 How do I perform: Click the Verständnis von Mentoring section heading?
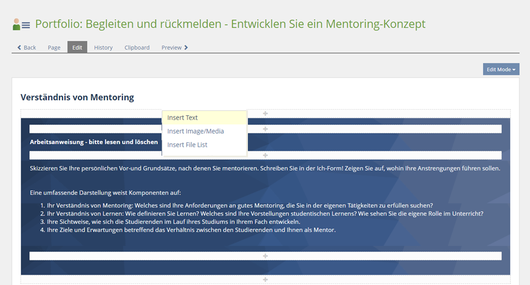(77, 97)
